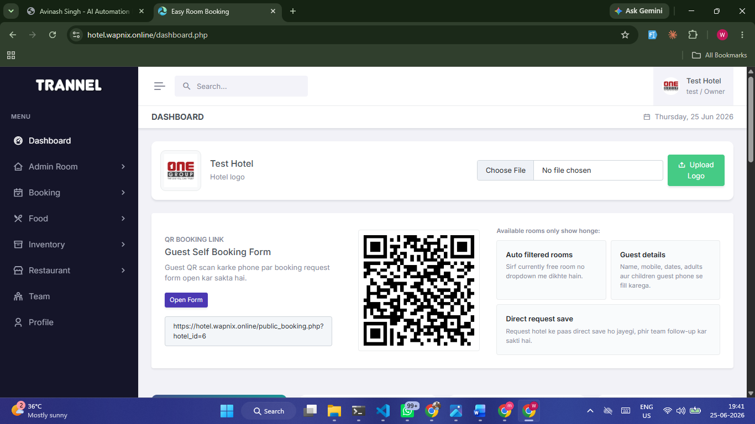Viewport: 755px width, 424px height.
Task: Focus the Search... input field
Action: tap(241, 86)
